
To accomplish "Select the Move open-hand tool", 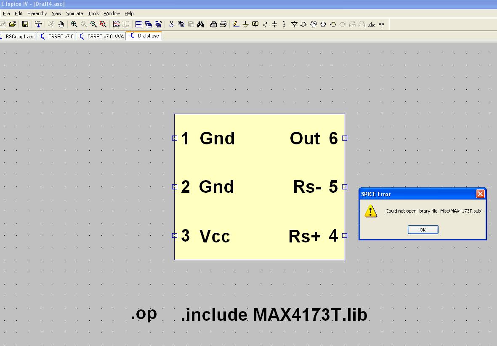I will [x=314, y=24].
